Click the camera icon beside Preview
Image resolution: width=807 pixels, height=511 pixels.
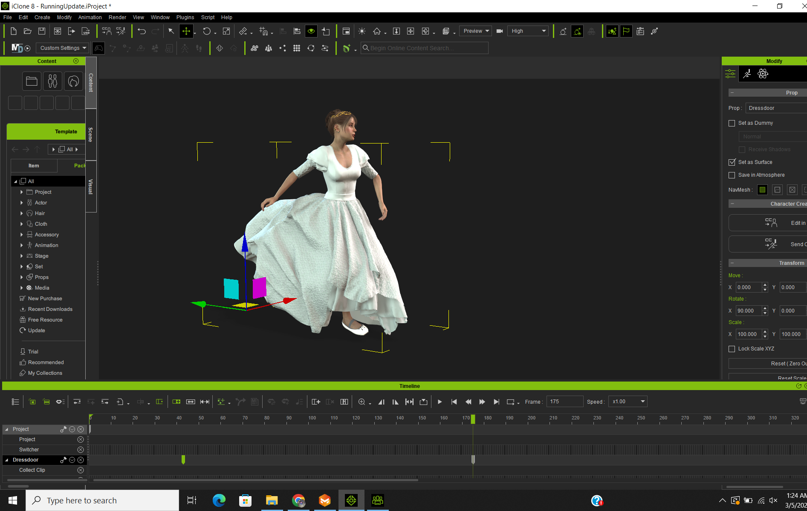(500, 31)
